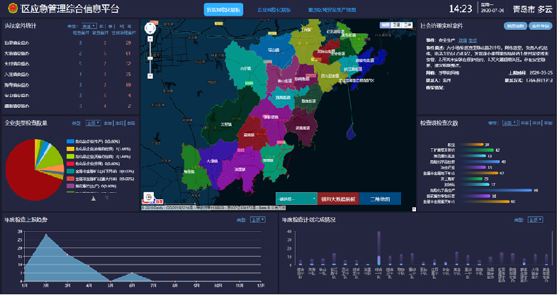557x295 pixels.
Task: Click the pie legend next-page down arrow
Action: click(107, 199)
